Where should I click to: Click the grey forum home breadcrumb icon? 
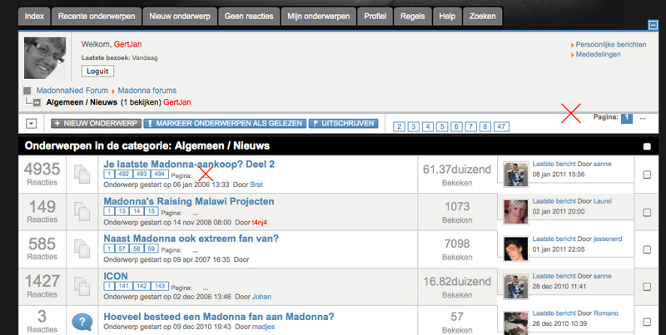click(27, 91)
